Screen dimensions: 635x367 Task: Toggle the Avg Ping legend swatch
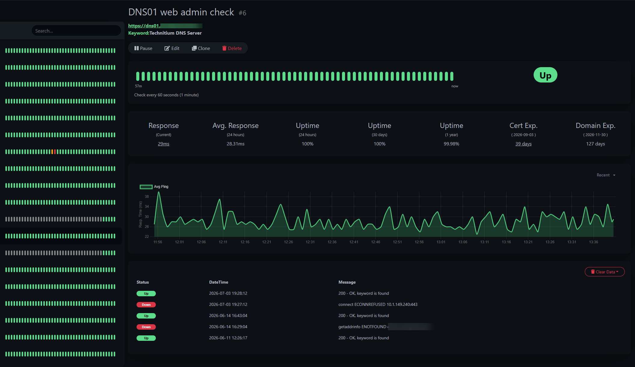pos(146,187)
